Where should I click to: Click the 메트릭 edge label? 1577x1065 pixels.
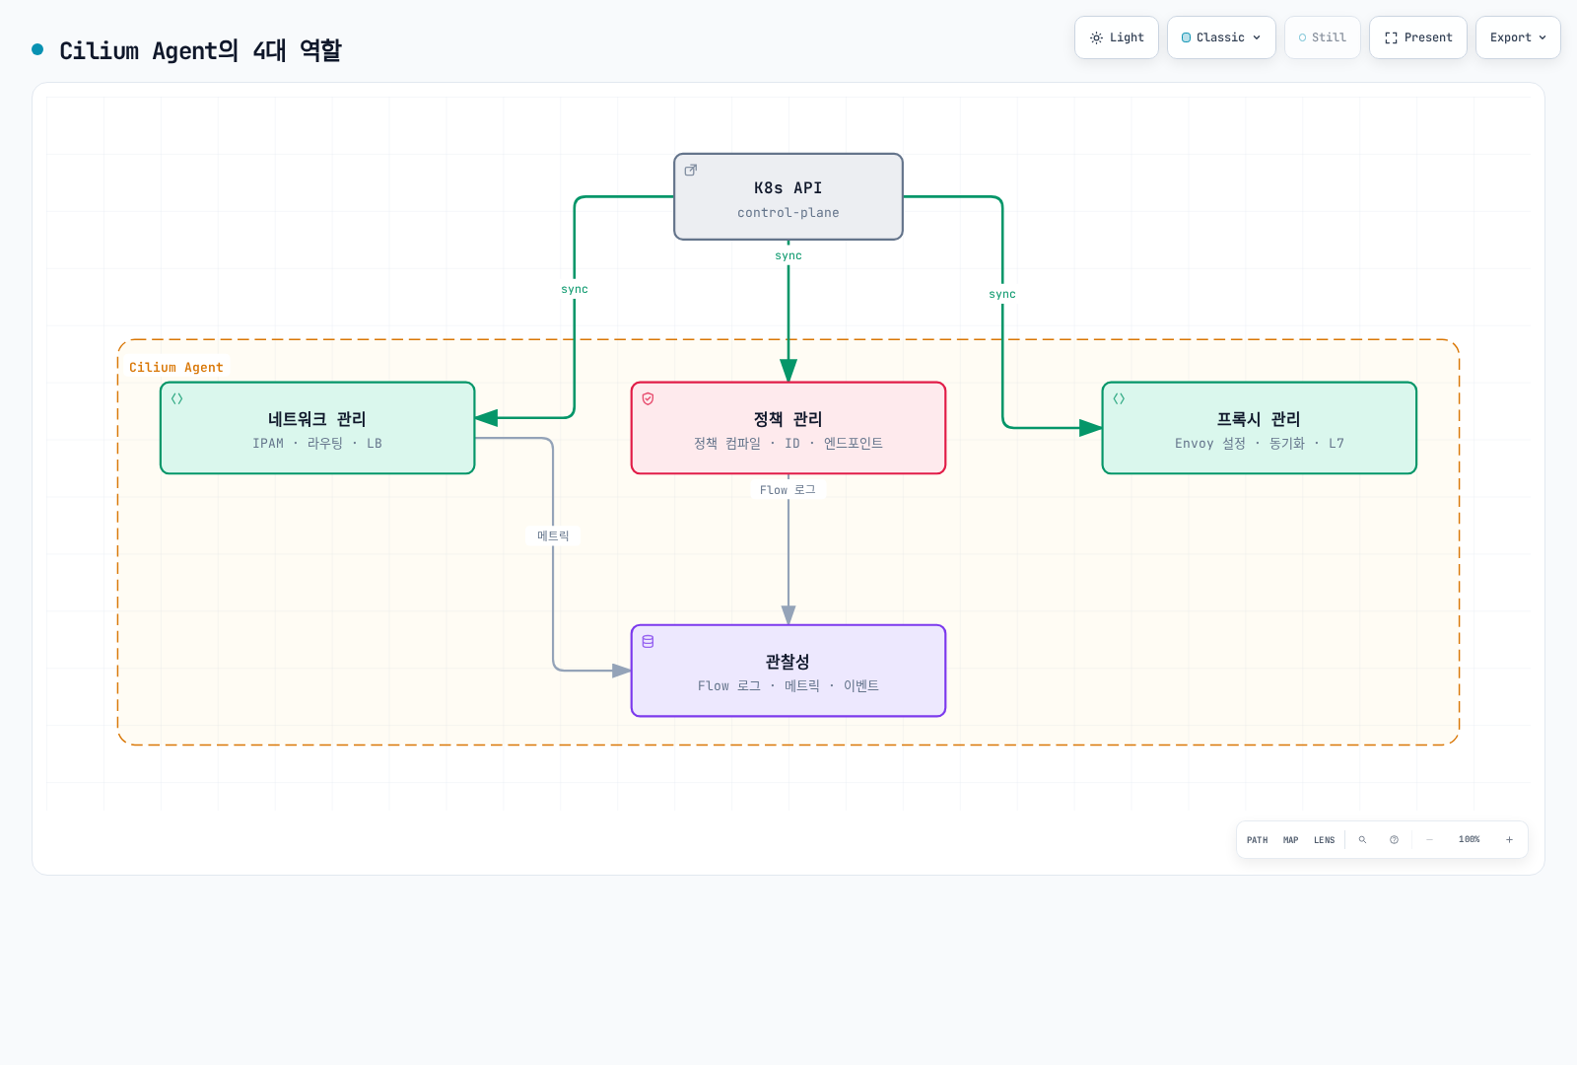tap(553, 535)
